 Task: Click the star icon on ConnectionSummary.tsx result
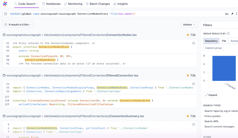pyautogui.click(x=188, y=116)
